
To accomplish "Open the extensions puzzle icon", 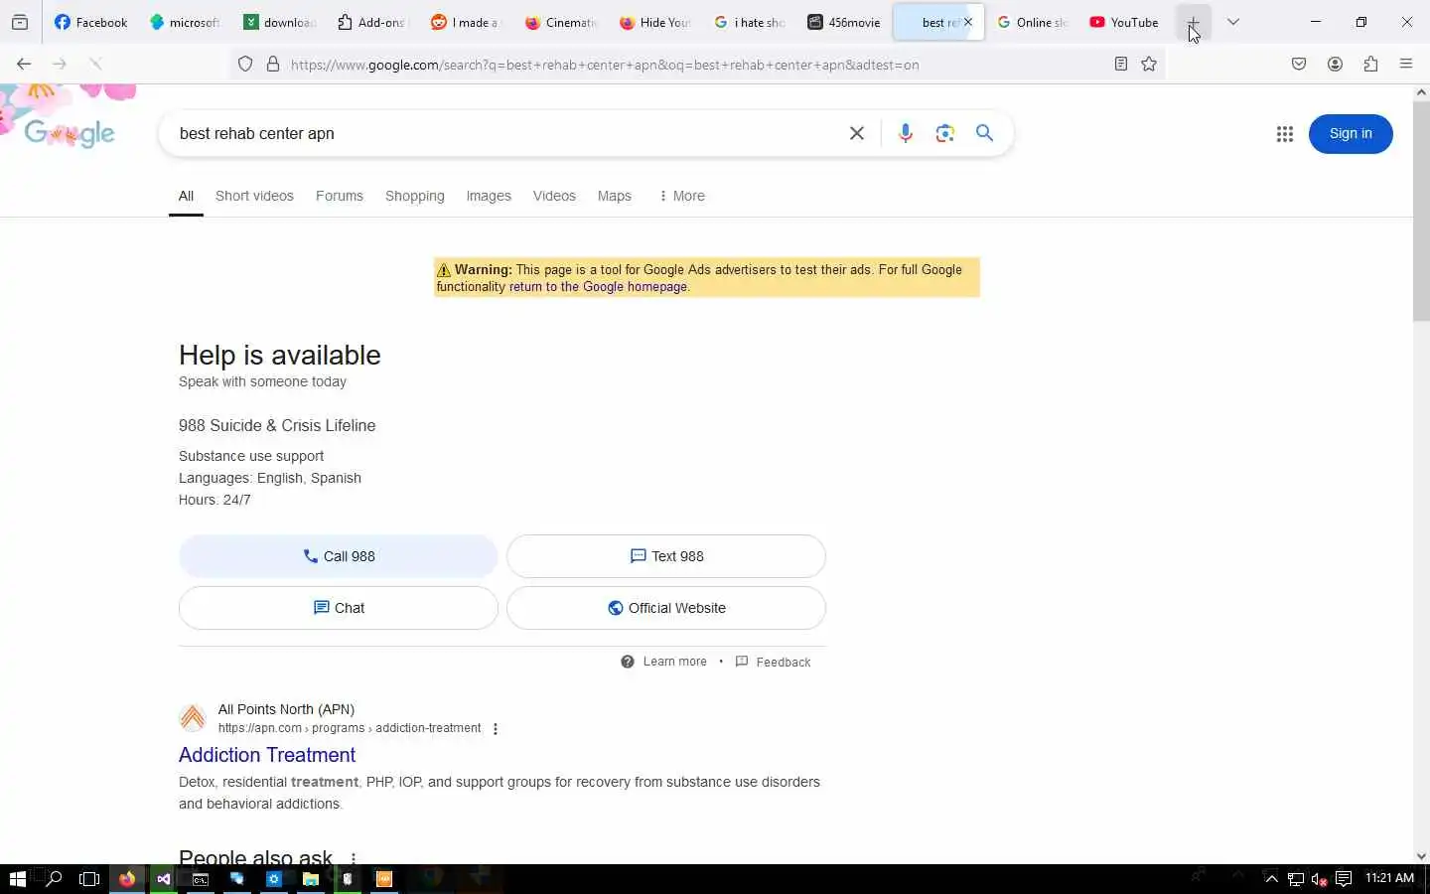I will click(1370, 65).
